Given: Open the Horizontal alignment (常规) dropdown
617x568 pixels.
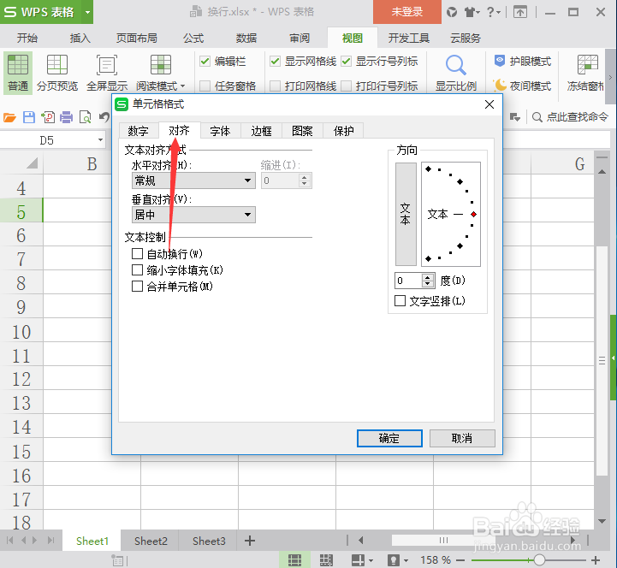Looking at the screenshot, I should [x=193, y=180].
